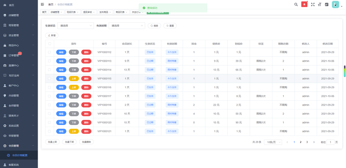
Task: Tick the checkbox for VIP1000114
Action: pyautogui.click(x=49, y=70)
